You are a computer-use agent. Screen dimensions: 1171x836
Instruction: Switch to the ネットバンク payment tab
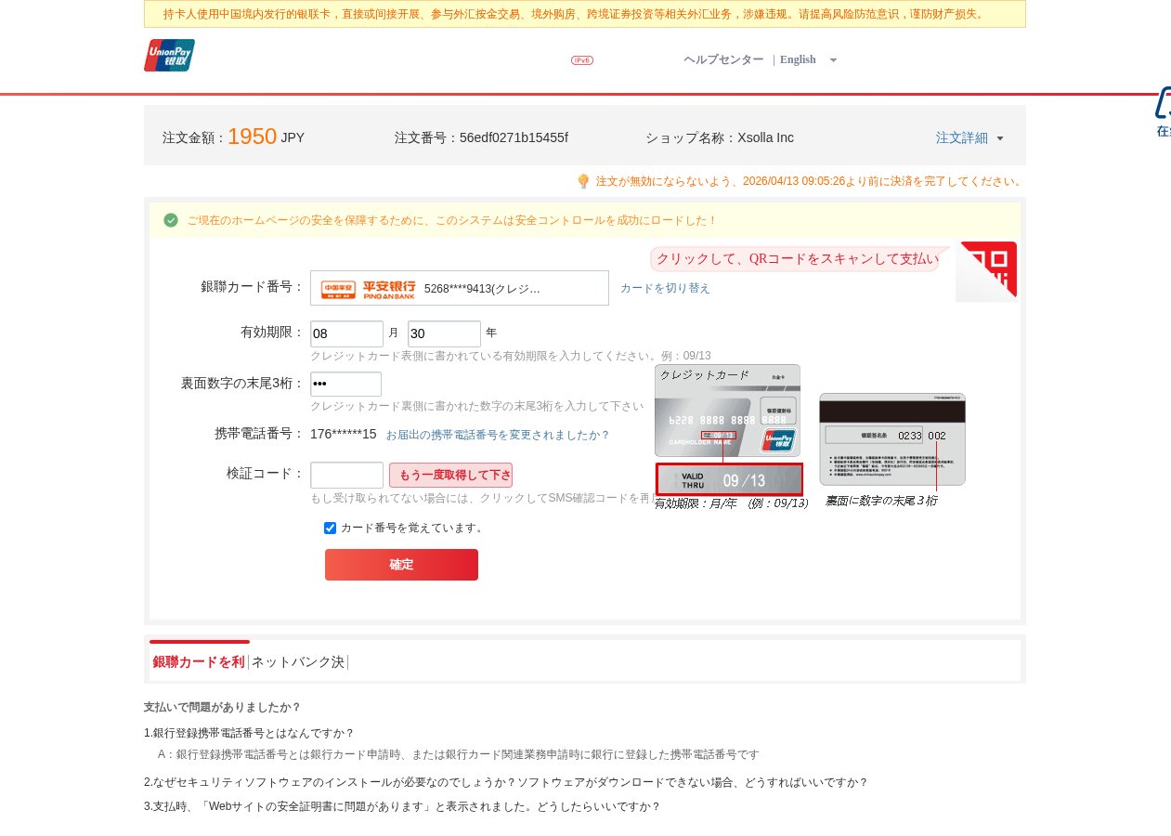[x=298, y=662]
